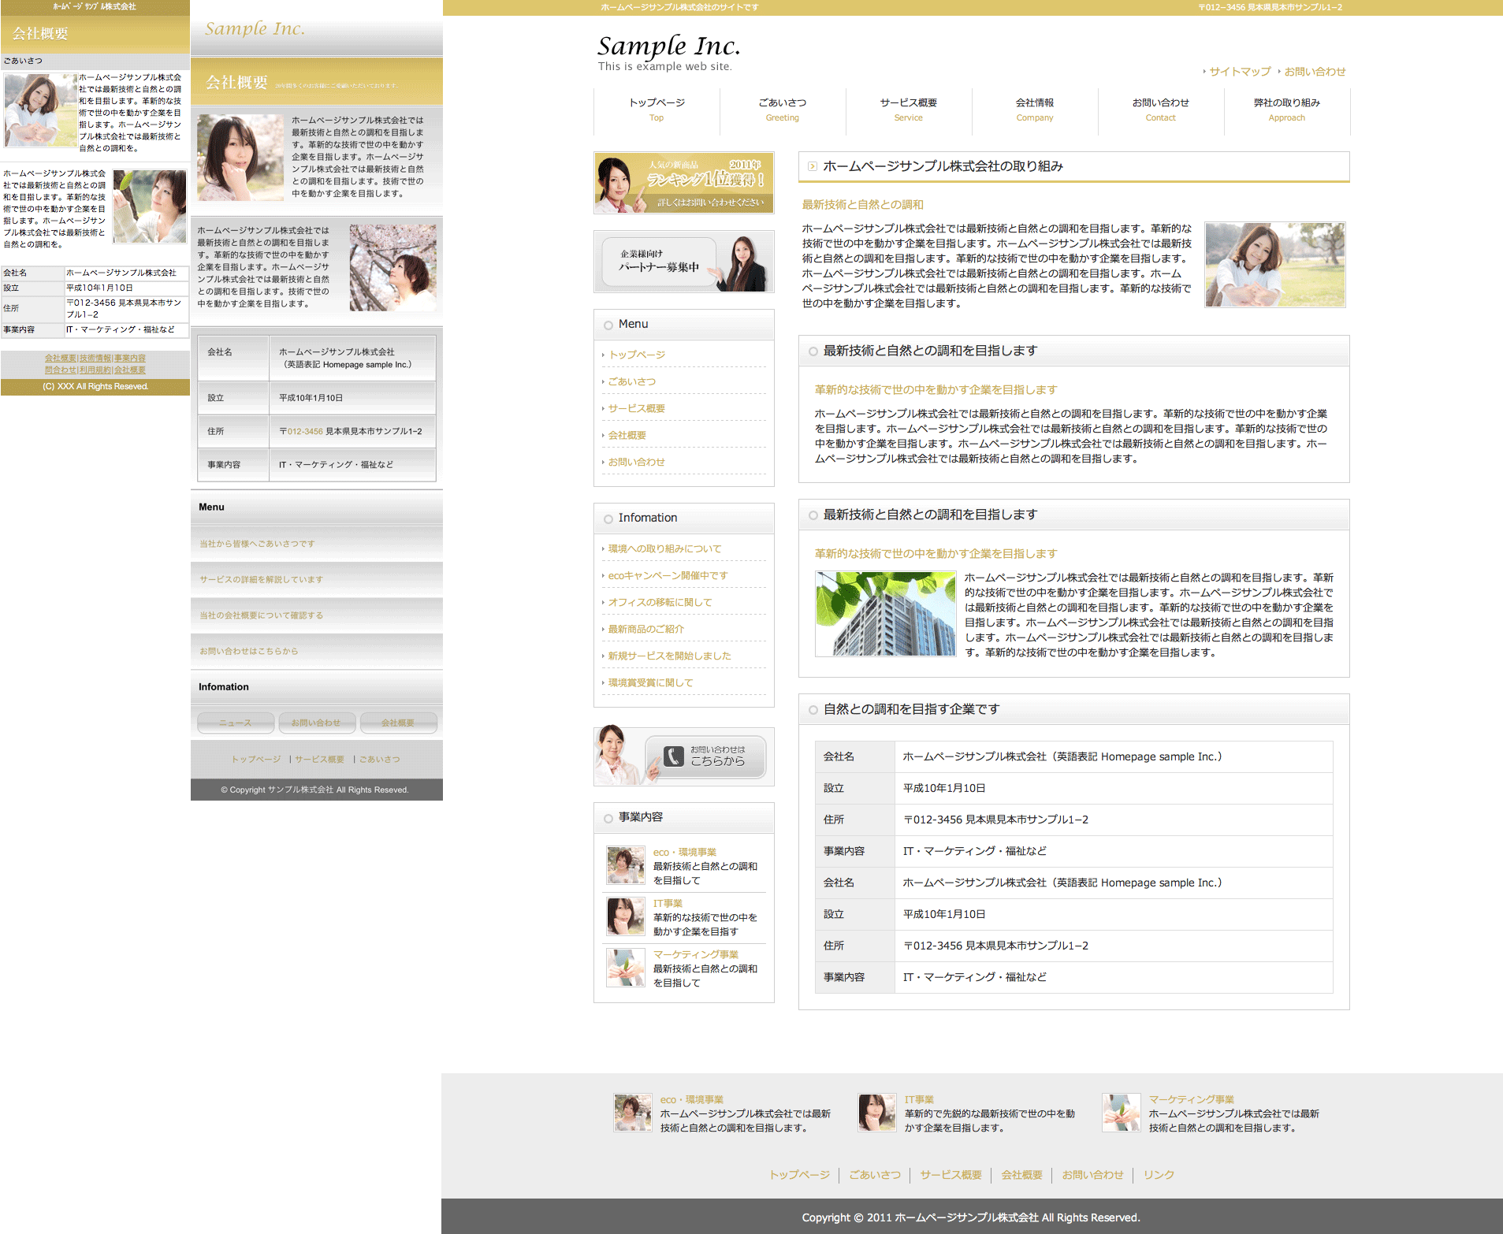The height and width of the screenshot is (1234, 1503).
Task: Go to 弊社の取り組み Approach in the navigation bar
Action: click(x=1286, y=110)
